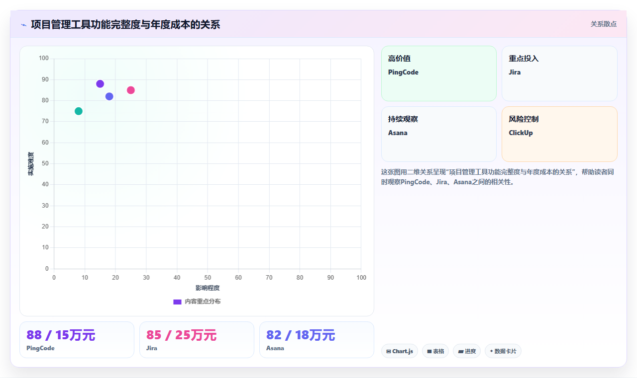Click the lightning icon beside the title
Viewport: 637px width, 378px height.
coord(23,25)
